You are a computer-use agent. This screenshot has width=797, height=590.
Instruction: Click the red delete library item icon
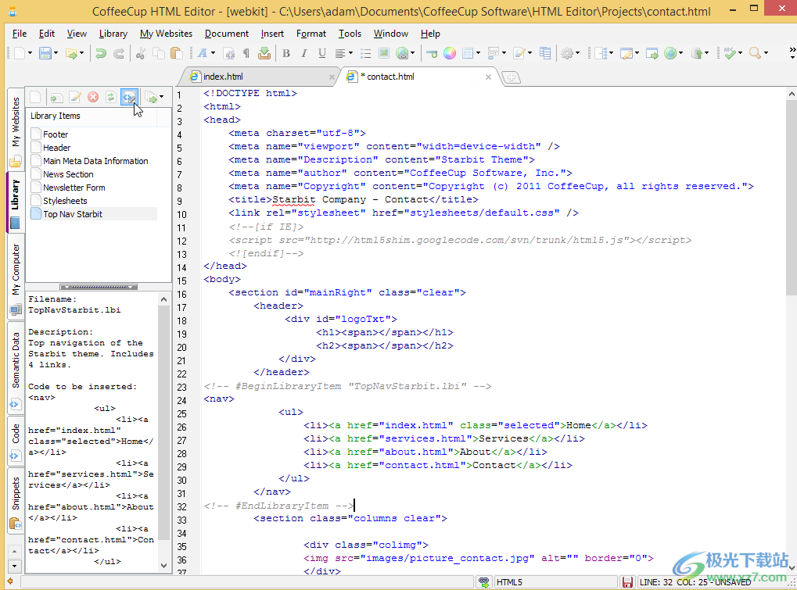pyautogui.click(x=93, y=97)
